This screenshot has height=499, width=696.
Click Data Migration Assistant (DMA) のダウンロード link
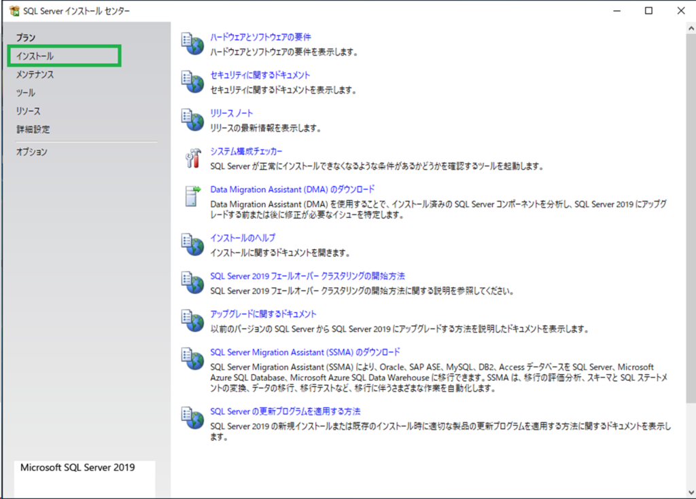point(292,189)
